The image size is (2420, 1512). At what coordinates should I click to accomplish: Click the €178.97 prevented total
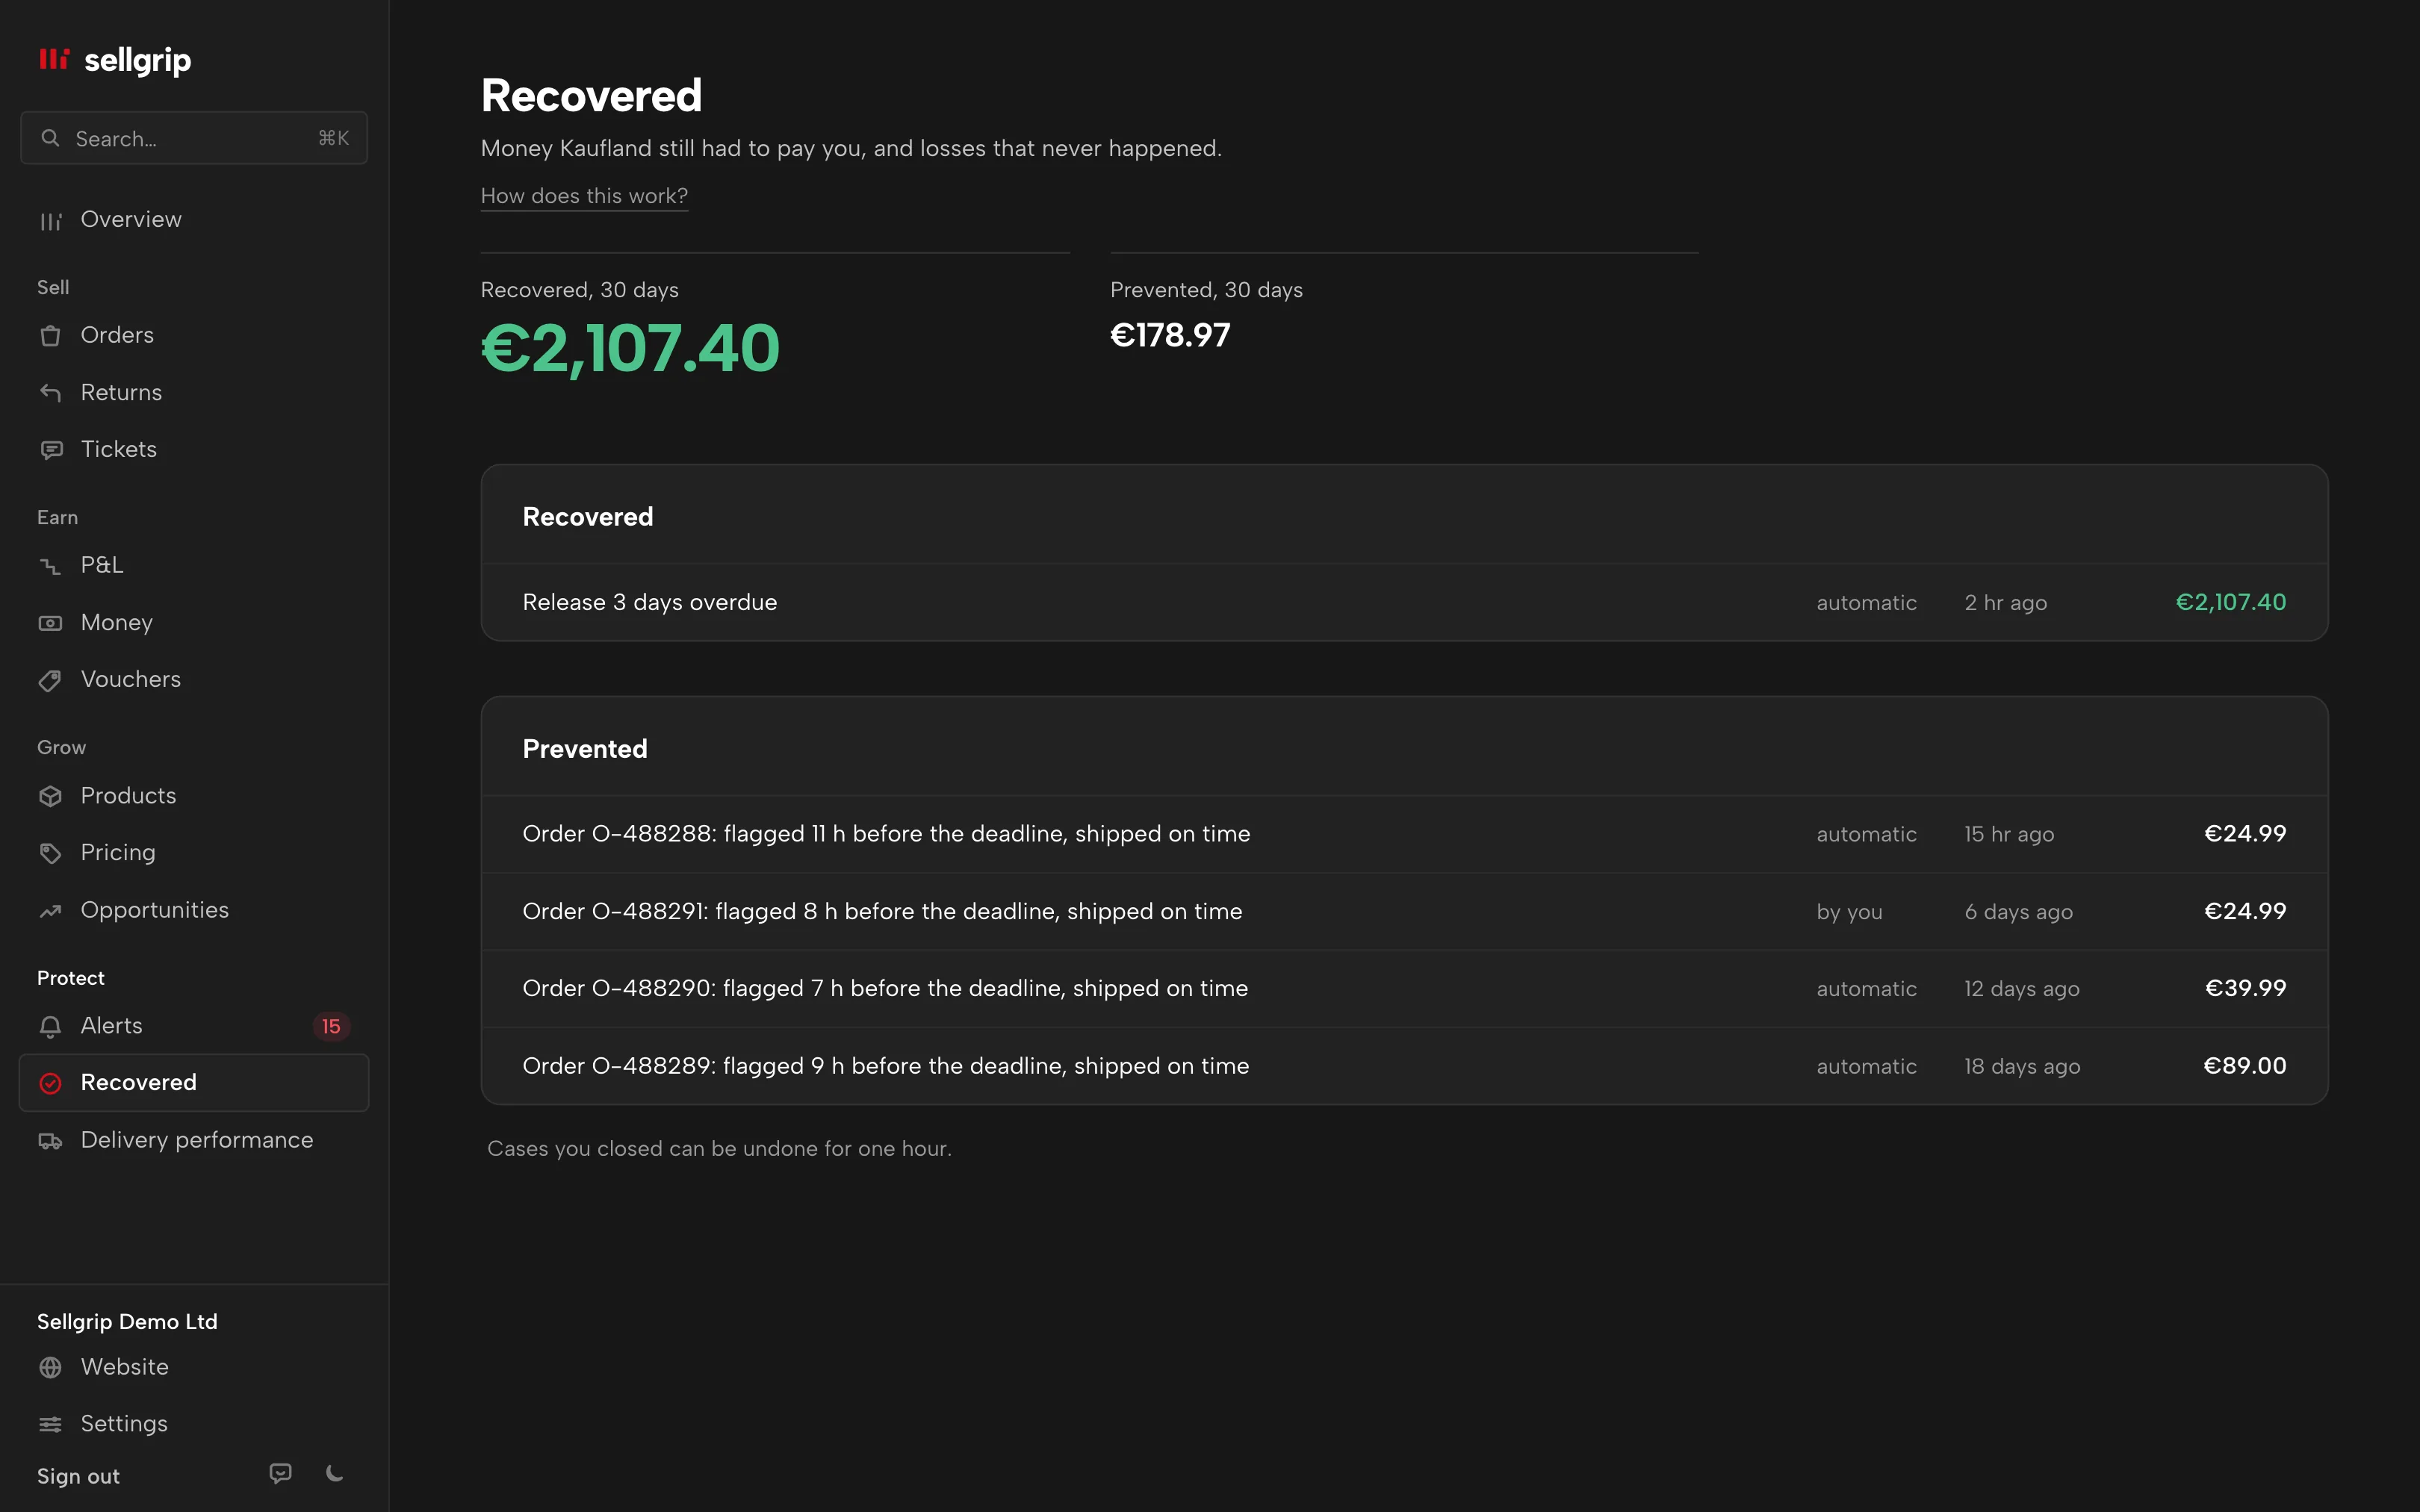(1170, 335)
